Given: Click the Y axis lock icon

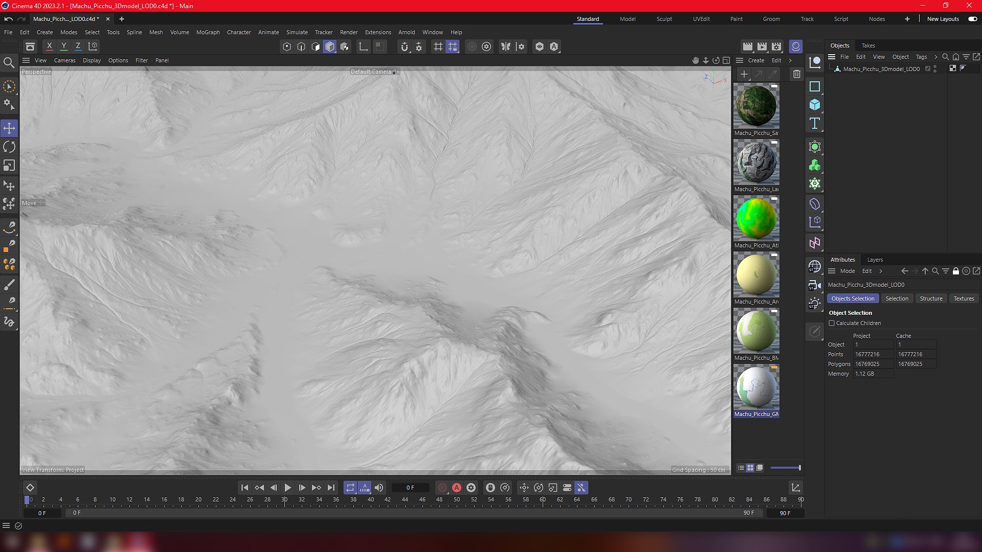Looking at the screenshot, I should [x=64, y=46].
